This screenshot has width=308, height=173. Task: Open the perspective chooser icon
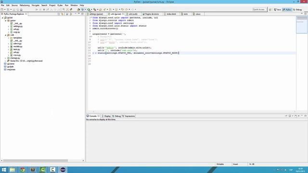(270, 10)
